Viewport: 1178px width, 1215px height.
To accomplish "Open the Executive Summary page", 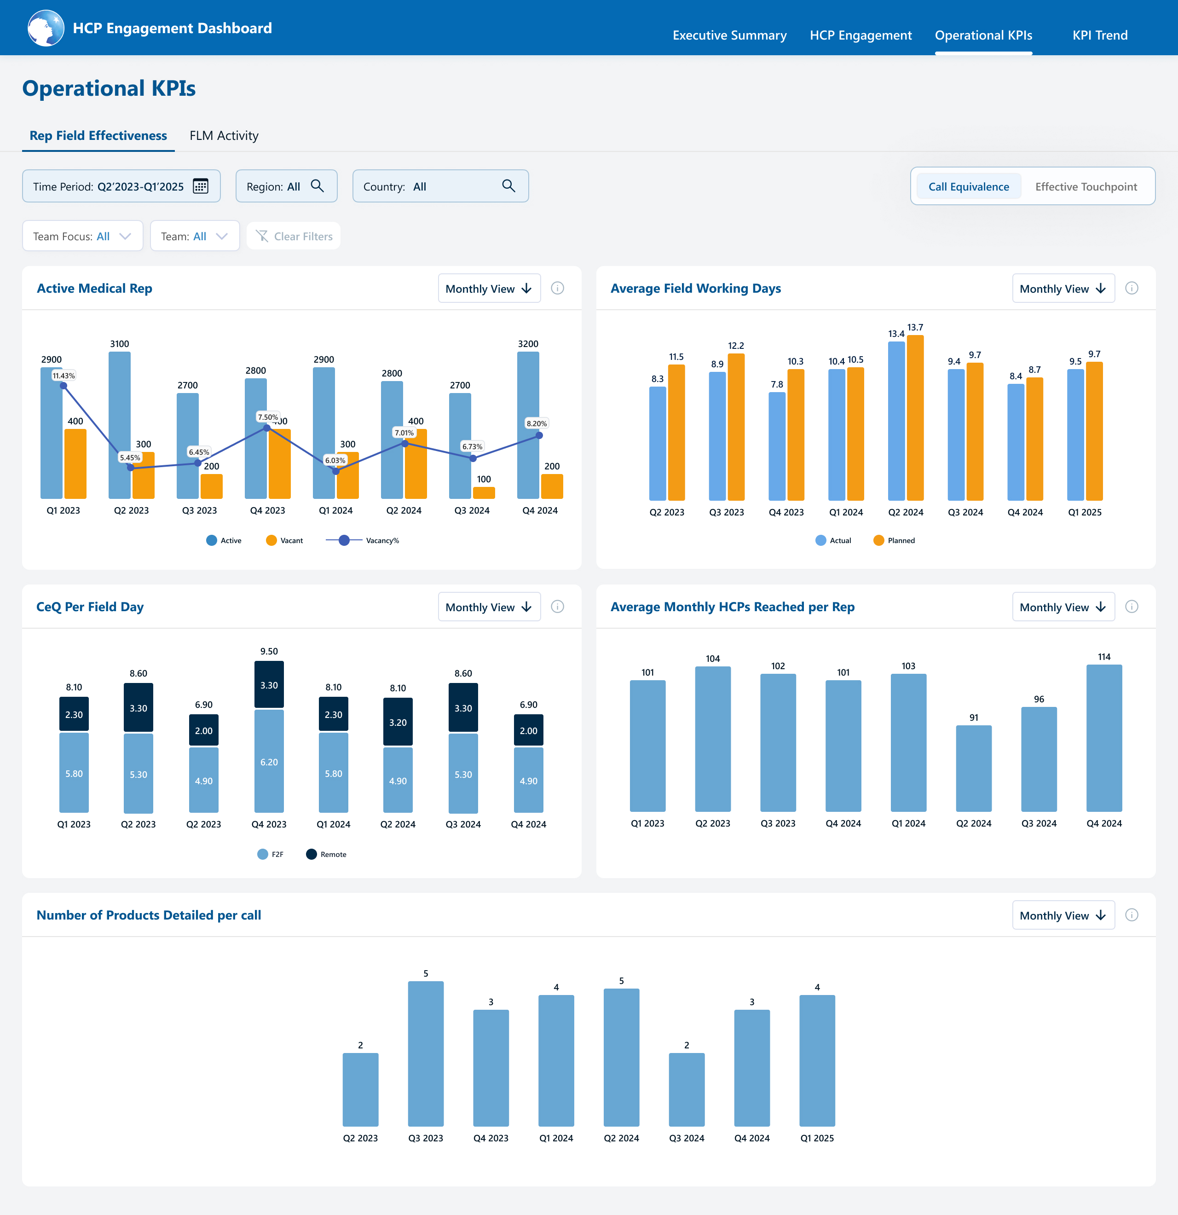I will 729,35.
